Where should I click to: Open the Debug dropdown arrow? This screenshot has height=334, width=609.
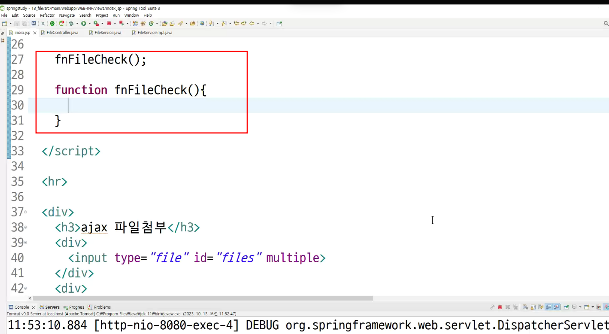(77, 23)
